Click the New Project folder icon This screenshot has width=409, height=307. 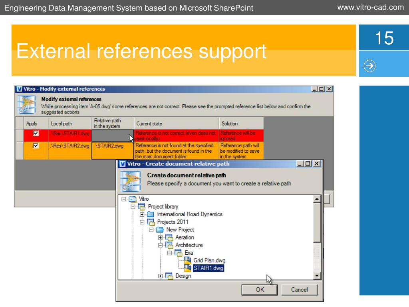tap(160, 230)
